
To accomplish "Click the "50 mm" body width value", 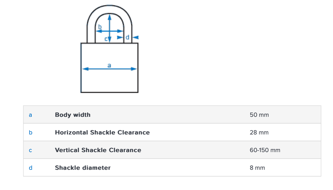I will pyautogui.click(x=259, y=115).
